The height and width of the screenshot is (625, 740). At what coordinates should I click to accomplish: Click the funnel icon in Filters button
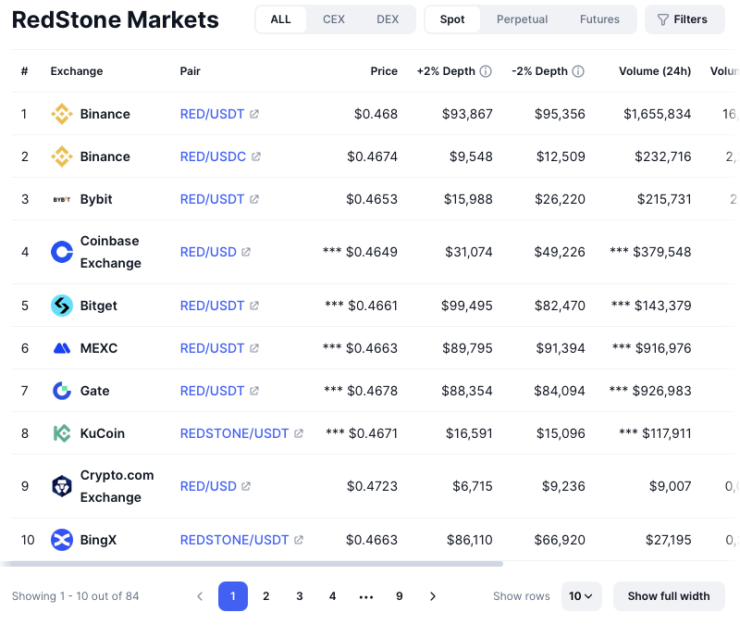click(663, 19)
